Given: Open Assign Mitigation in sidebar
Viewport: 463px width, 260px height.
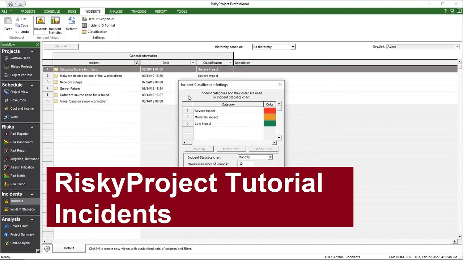Looking at the screenshot, I should point(22,167).
